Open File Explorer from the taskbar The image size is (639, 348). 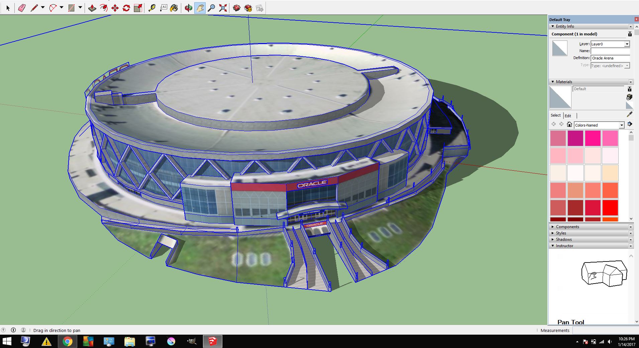pyautogui.click(x=129, y=341)
